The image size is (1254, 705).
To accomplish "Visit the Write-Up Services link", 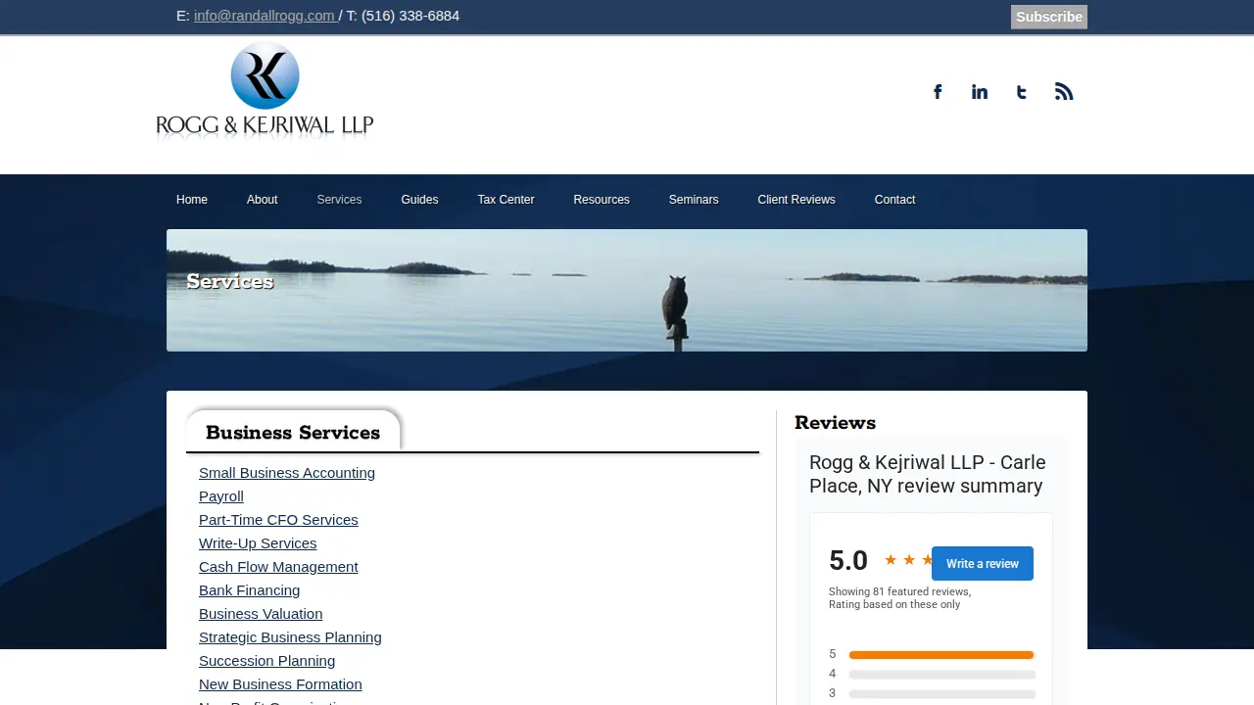I will (258, 543).
